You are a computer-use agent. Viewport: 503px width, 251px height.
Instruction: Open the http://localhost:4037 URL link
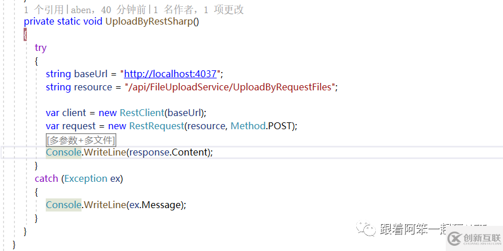pos(170,74)
